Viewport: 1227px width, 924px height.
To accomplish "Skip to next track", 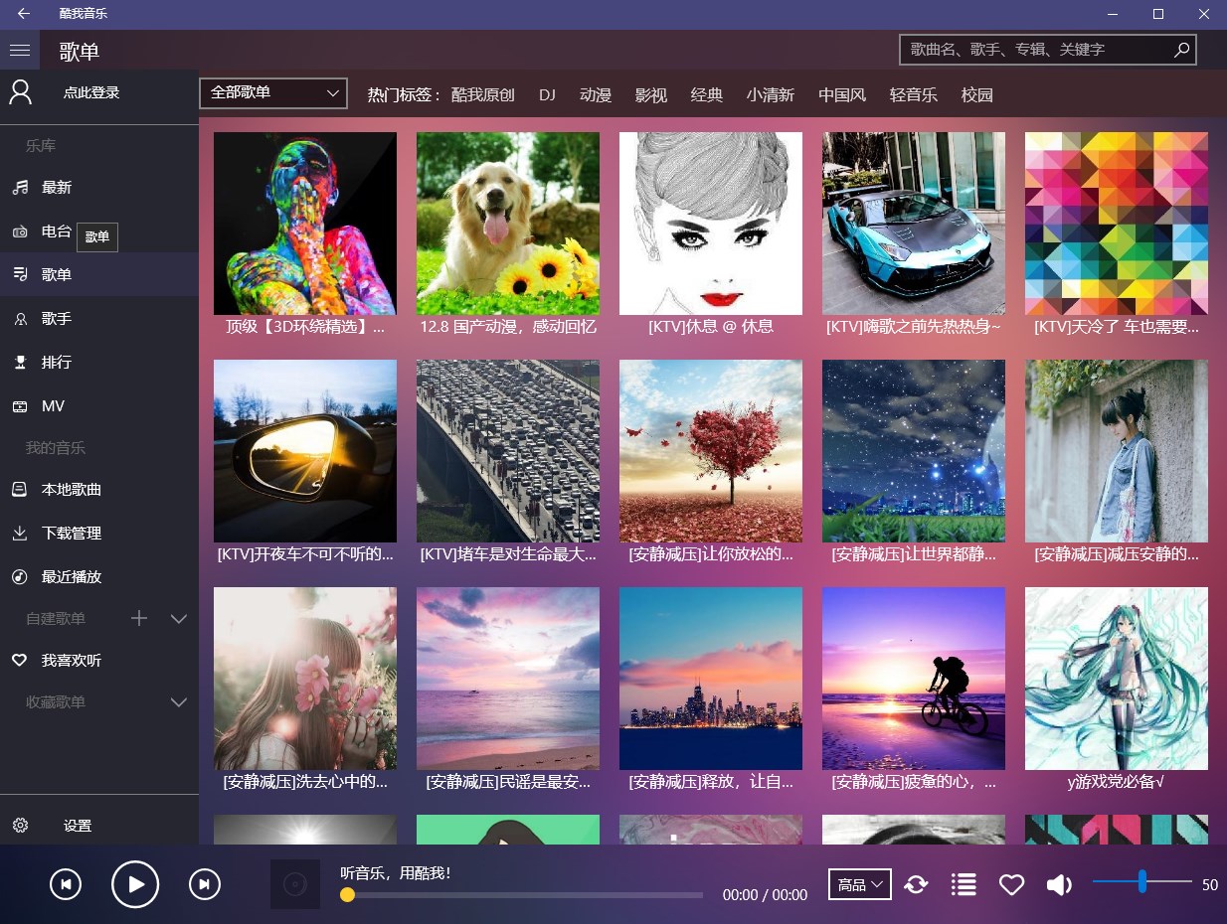I will click(x=205, y=884).
